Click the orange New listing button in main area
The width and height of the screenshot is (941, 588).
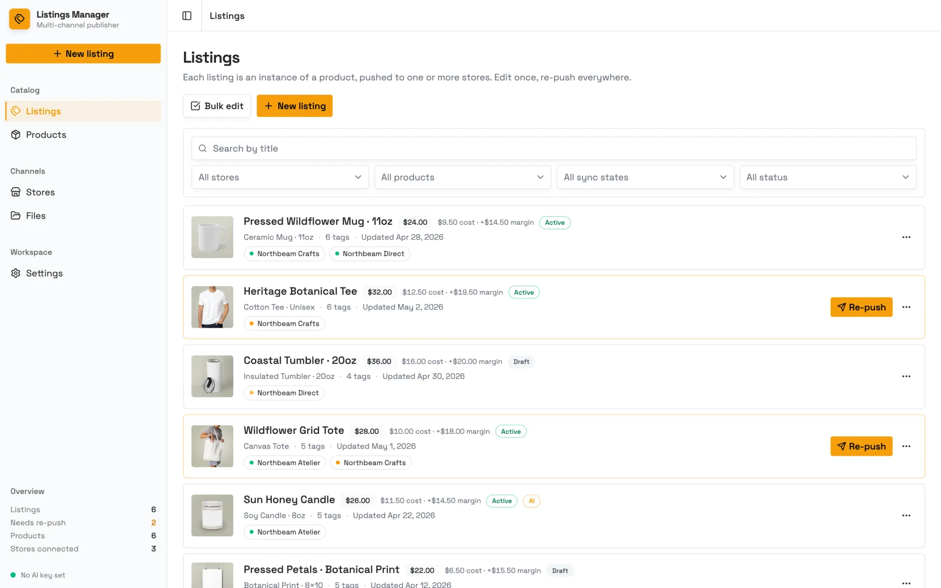[x=294, y=106]
